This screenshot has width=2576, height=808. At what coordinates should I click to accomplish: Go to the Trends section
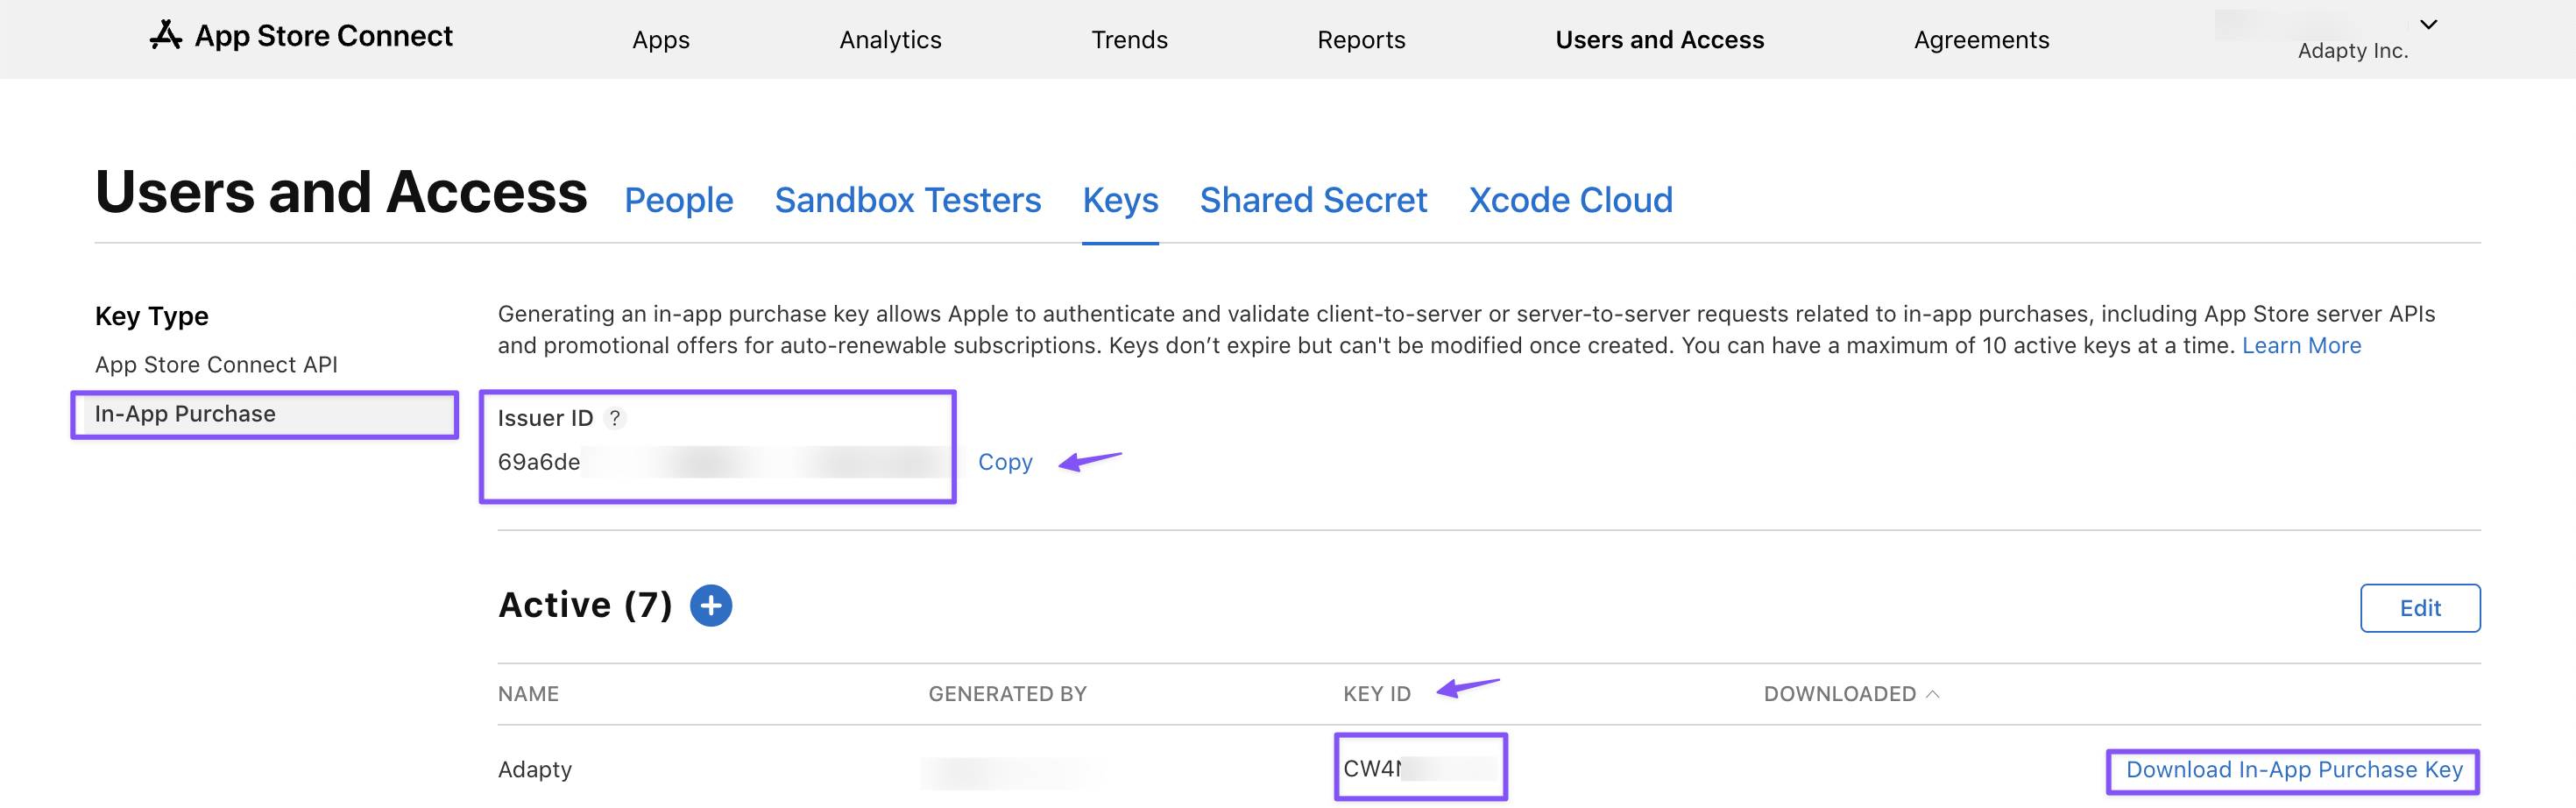tap(1129, 40)
